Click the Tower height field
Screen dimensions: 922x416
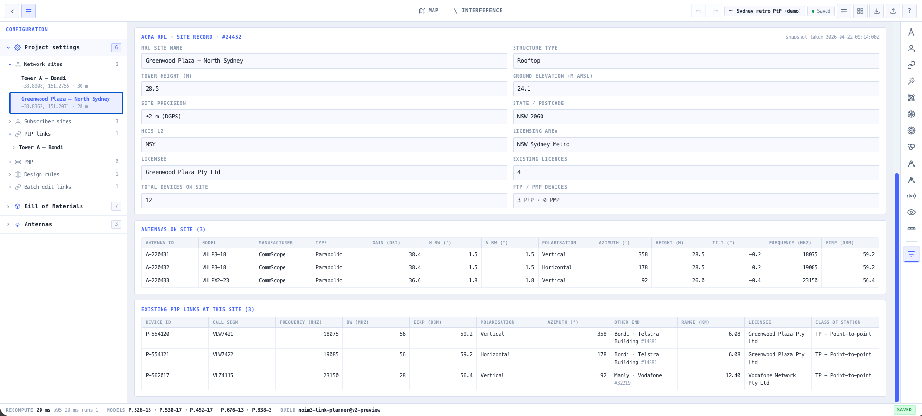(x=324, y=89)
